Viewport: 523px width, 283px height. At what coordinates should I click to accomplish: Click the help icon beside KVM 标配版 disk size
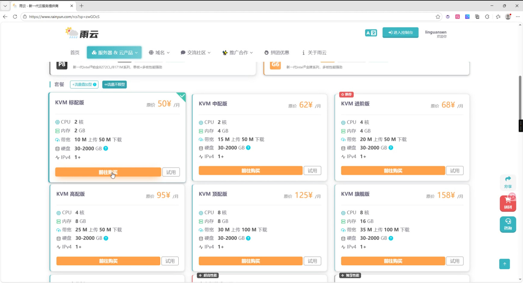pyautogui.click(x=106, y=148)
